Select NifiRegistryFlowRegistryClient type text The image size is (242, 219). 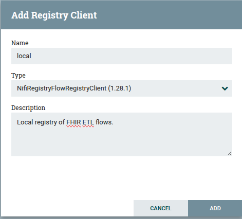[x=62, y=88]
